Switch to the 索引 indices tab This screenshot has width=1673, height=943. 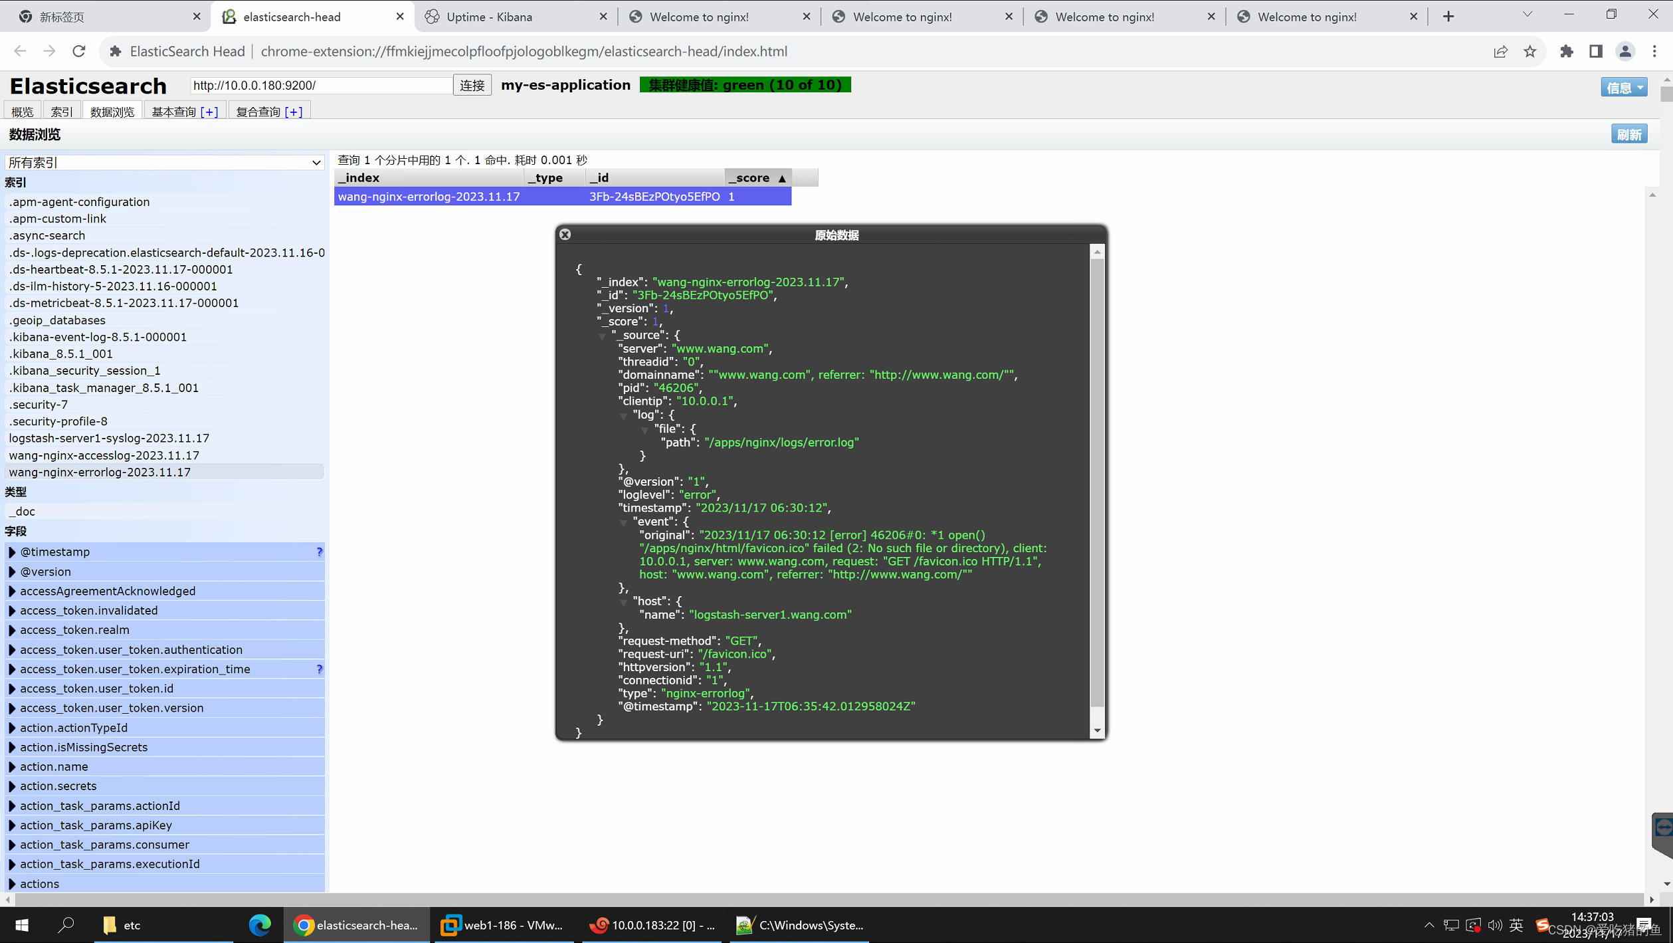coord(62,112)
